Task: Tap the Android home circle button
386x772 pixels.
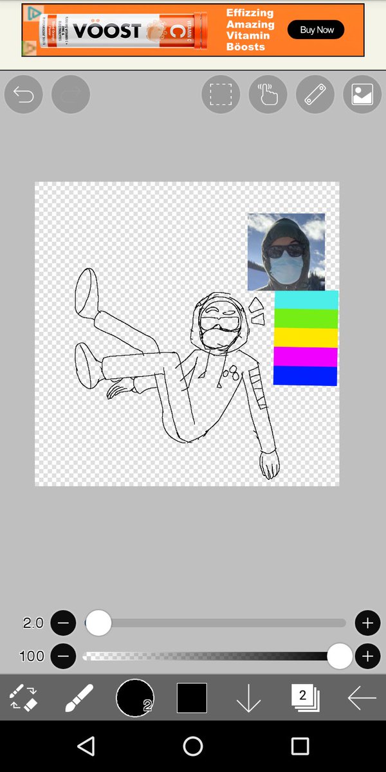Action: click(x=193, y=746)
